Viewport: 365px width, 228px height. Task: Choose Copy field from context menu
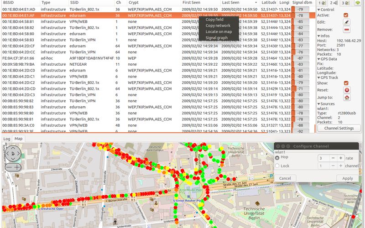214,20
